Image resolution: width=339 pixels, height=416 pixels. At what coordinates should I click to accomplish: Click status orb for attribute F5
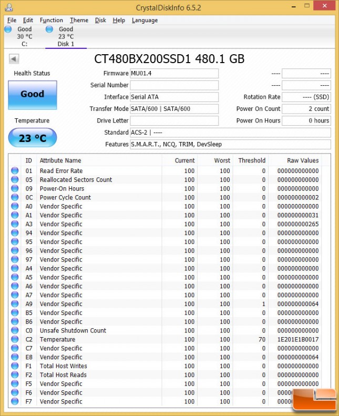(x=15, y=383)
